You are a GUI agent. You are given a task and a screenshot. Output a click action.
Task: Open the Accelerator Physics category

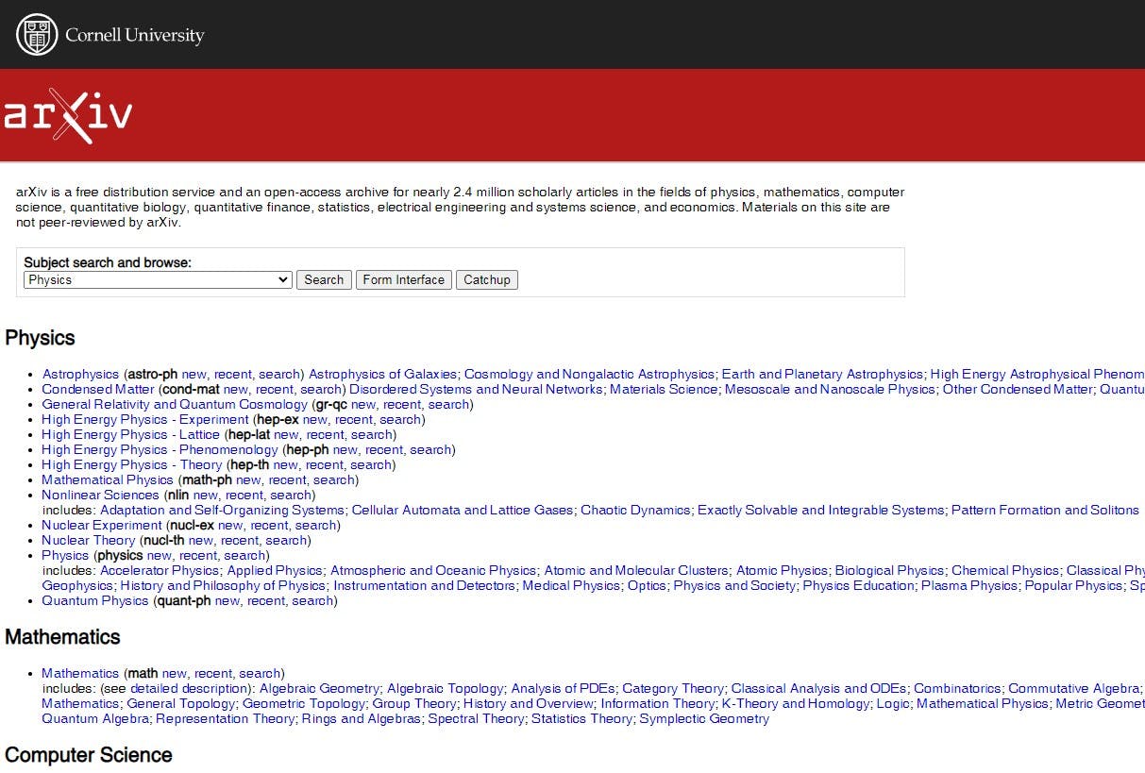pyautogui.click(x=160, y=571)
